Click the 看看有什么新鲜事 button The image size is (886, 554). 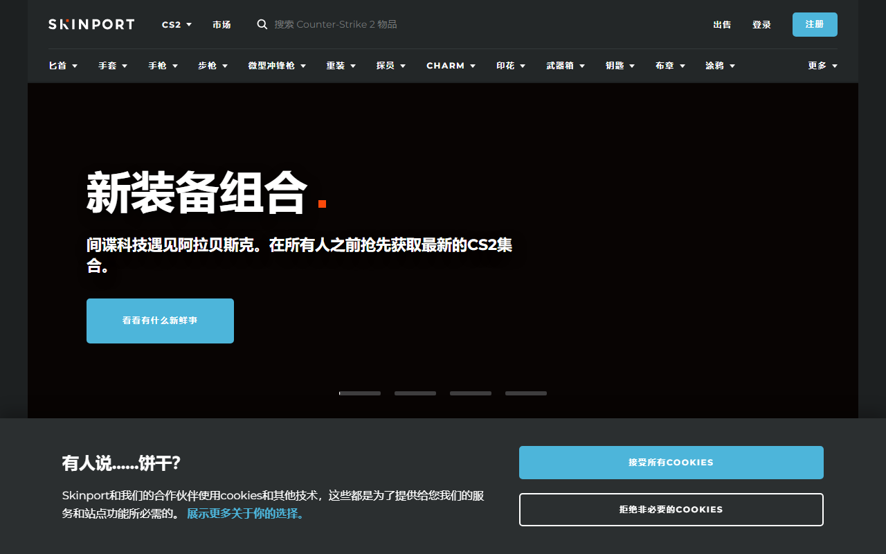click(160, 321)
